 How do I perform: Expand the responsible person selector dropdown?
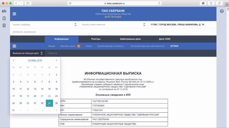(x=113, y=25)
